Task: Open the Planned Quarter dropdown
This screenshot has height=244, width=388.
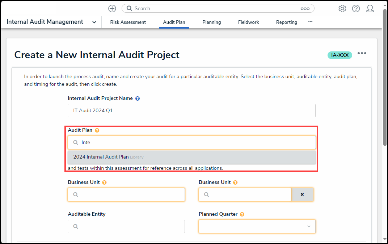Action: pyautogui.click(x=257, y=226)
